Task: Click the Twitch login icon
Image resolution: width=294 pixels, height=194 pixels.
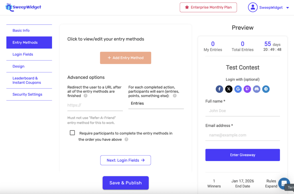Action: coord(247,89)
